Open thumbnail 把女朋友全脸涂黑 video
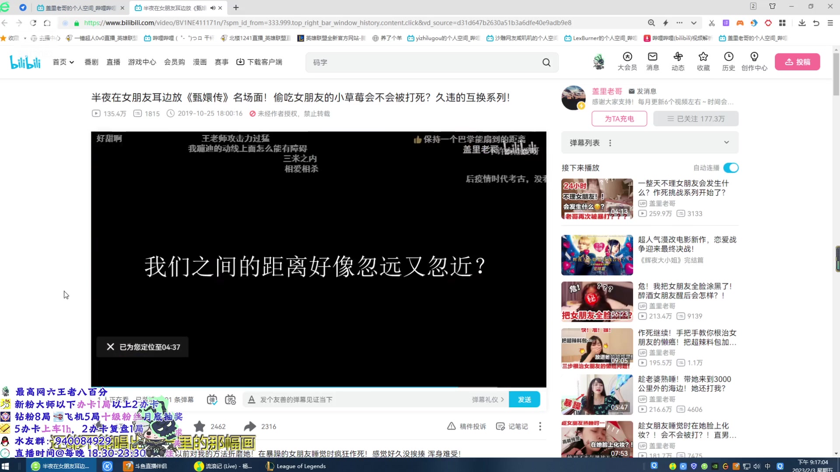Image resolution: width=840 pixels, height=472 pixels. (x=597, y=302)
